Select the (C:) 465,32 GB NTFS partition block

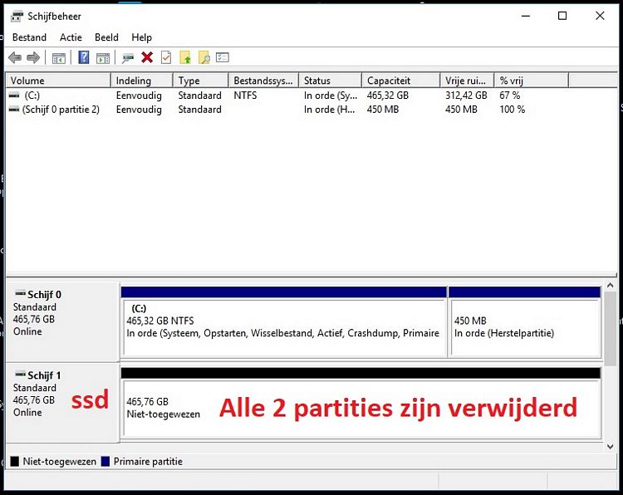point(284,322)
